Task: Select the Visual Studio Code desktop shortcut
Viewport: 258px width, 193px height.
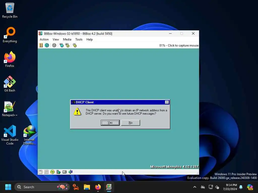Action: [10, 135]
